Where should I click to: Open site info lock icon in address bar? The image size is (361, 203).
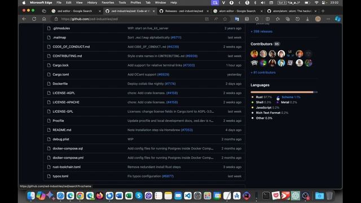pos(56,19)
